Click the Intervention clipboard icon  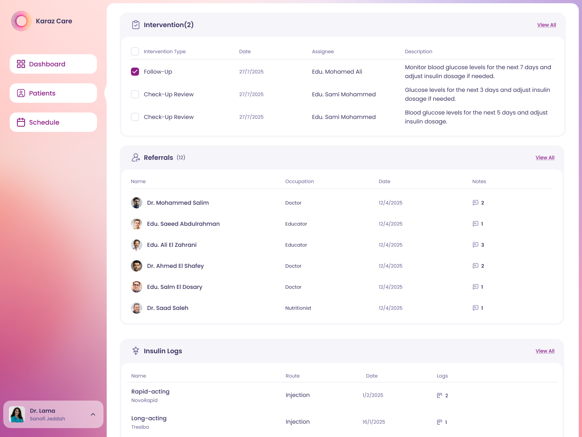136,25
